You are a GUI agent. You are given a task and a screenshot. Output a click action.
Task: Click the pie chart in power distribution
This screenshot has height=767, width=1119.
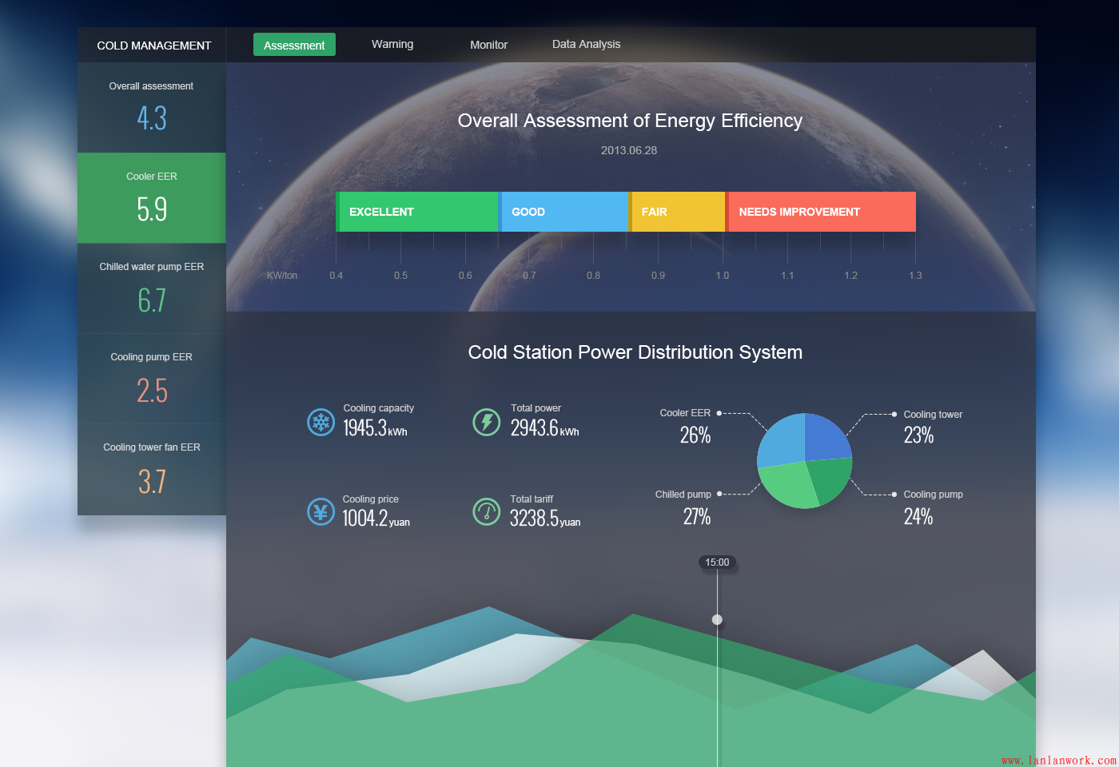click(804, 461)
